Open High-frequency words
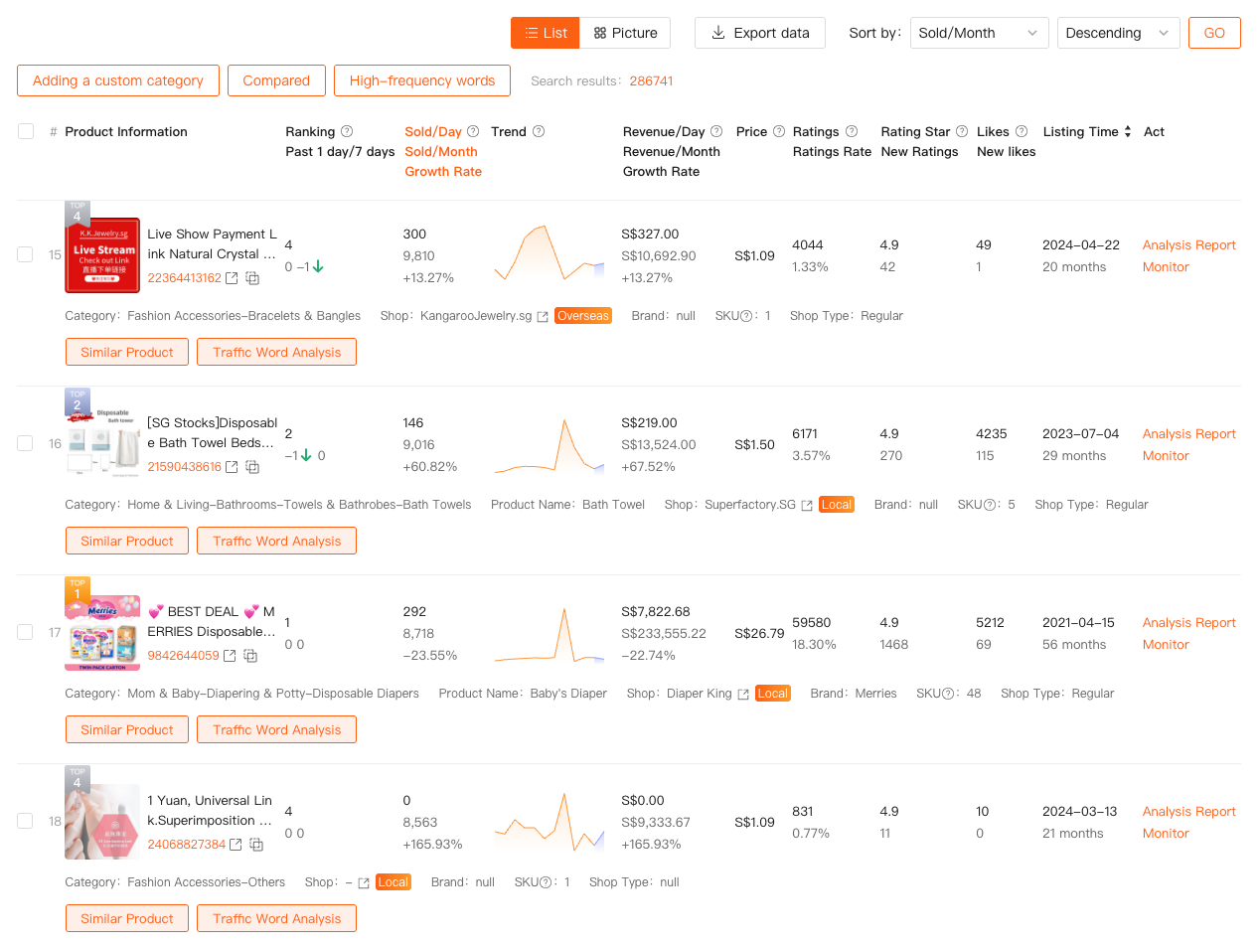The height and width of the screenshot is (945, 1259). (421, 80)
